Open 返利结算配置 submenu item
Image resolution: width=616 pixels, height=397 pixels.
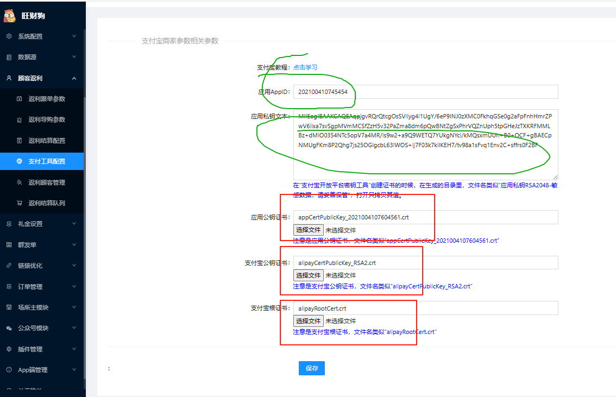[47, 141]
